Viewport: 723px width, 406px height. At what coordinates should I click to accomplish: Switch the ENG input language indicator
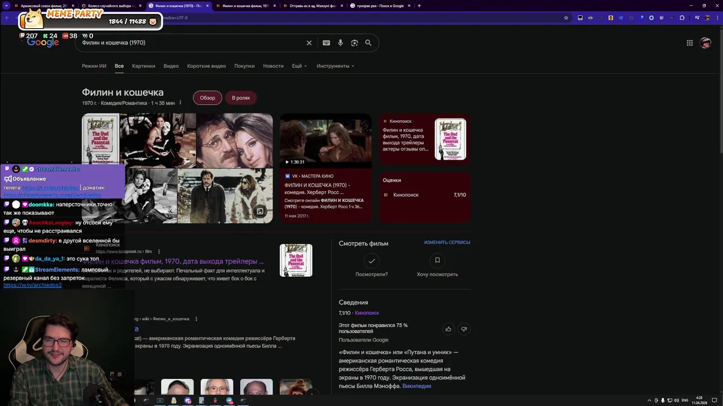click(x=685, y=400)
